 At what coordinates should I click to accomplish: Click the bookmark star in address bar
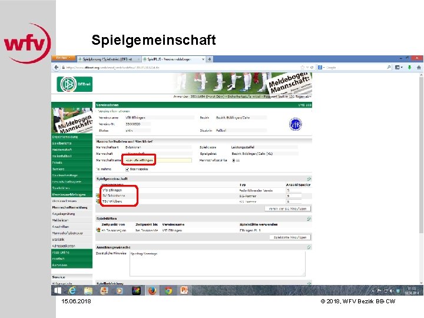coord(302,67)
